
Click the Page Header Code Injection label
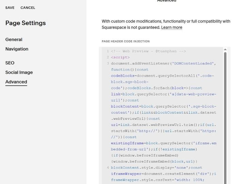click(126, 41)
